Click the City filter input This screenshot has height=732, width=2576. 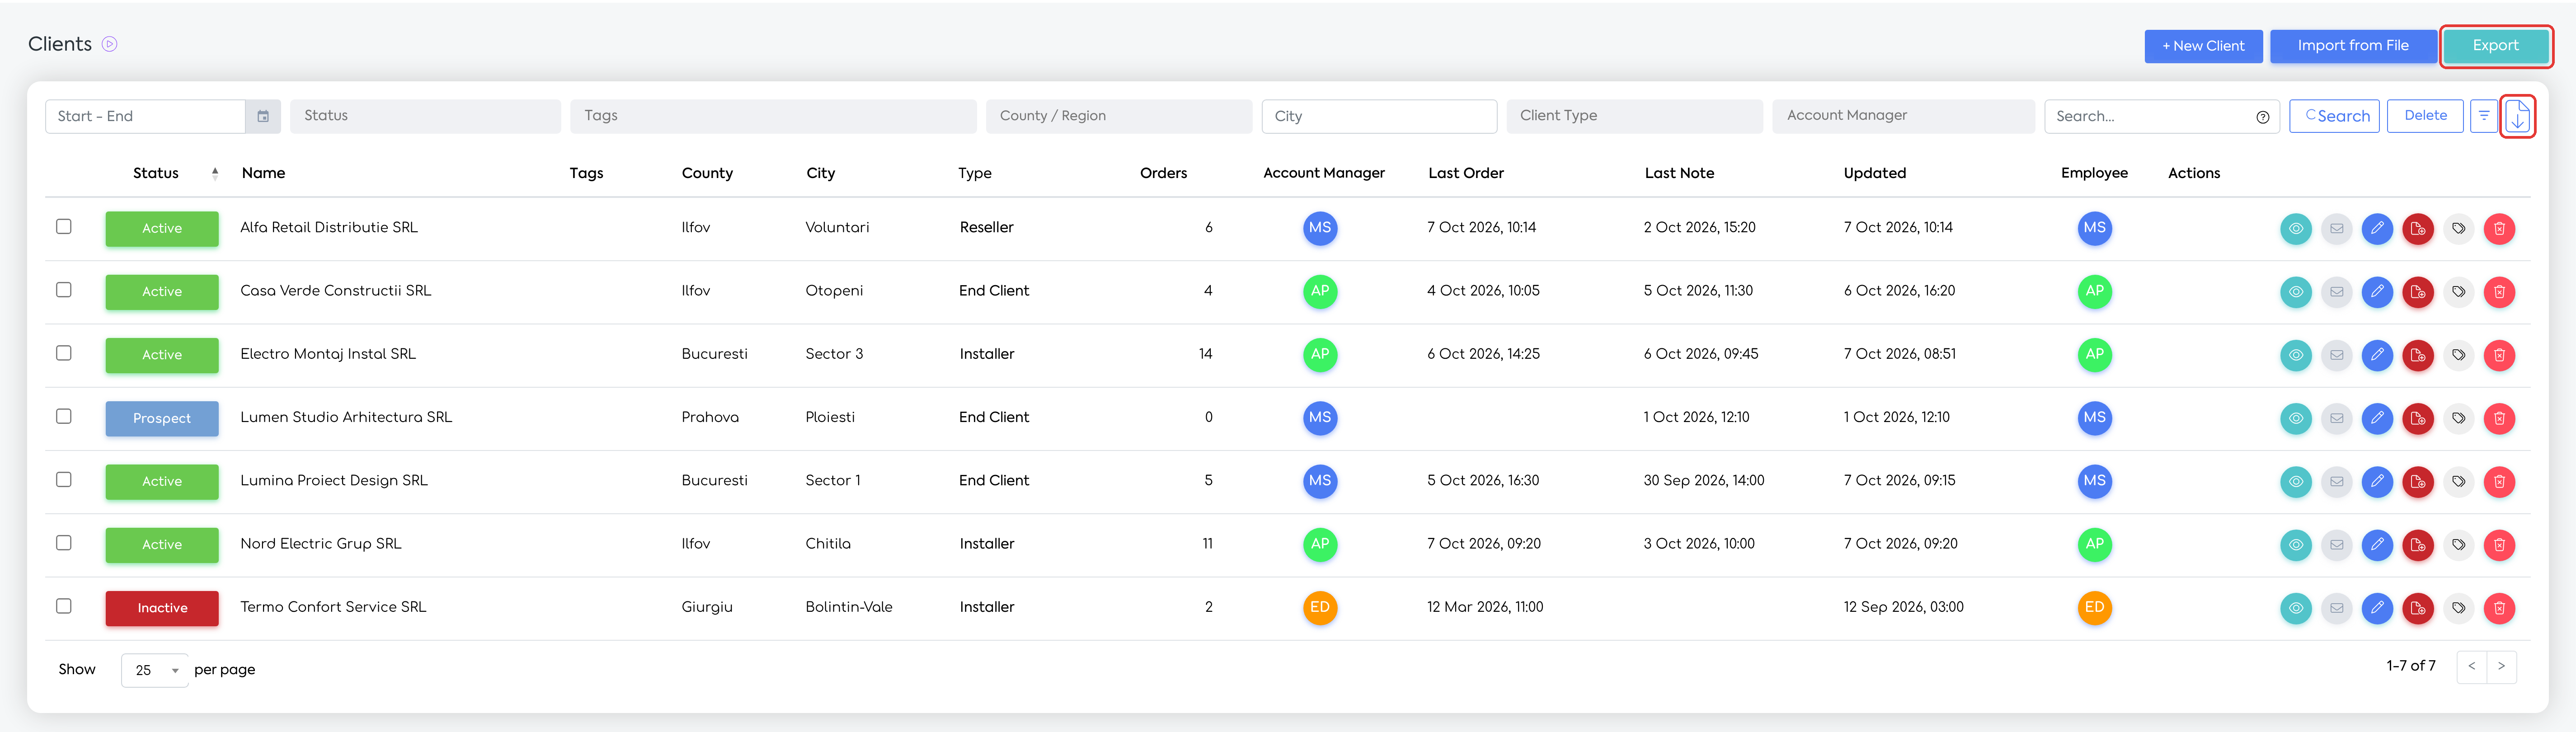pos(1379,116)
